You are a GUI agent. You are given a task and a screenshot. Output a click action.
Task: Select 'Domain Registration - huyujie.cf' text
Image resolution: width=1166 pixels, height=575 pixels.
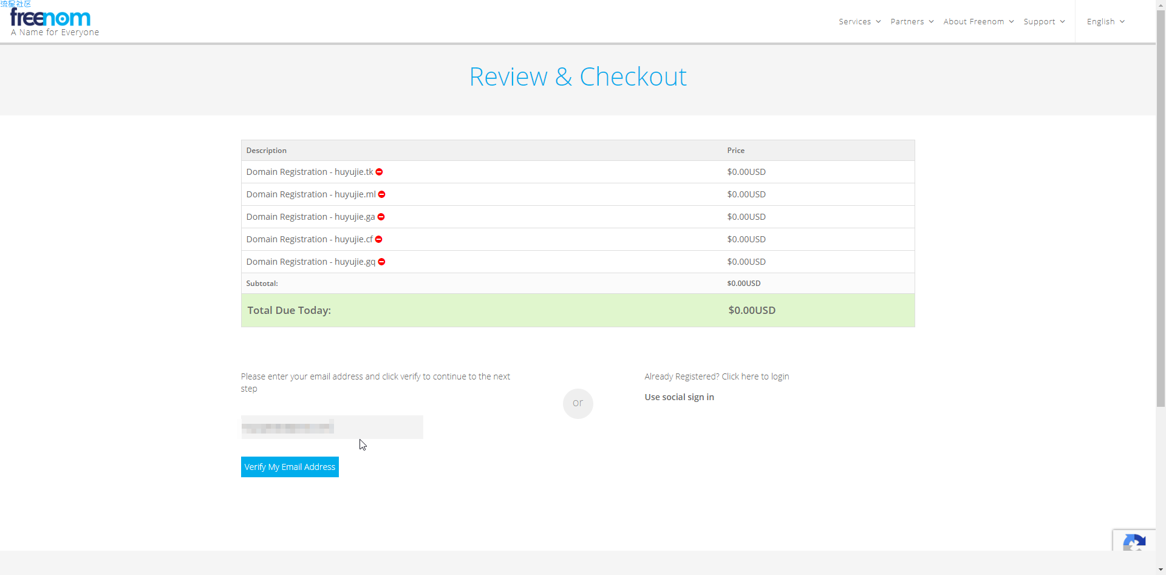(310, 239)
